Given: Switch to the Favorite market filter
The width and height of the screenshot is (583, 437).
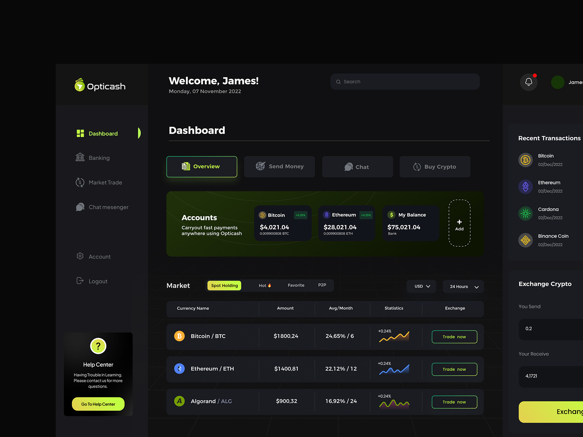Looking at the screenshot, I should (296, 285).
